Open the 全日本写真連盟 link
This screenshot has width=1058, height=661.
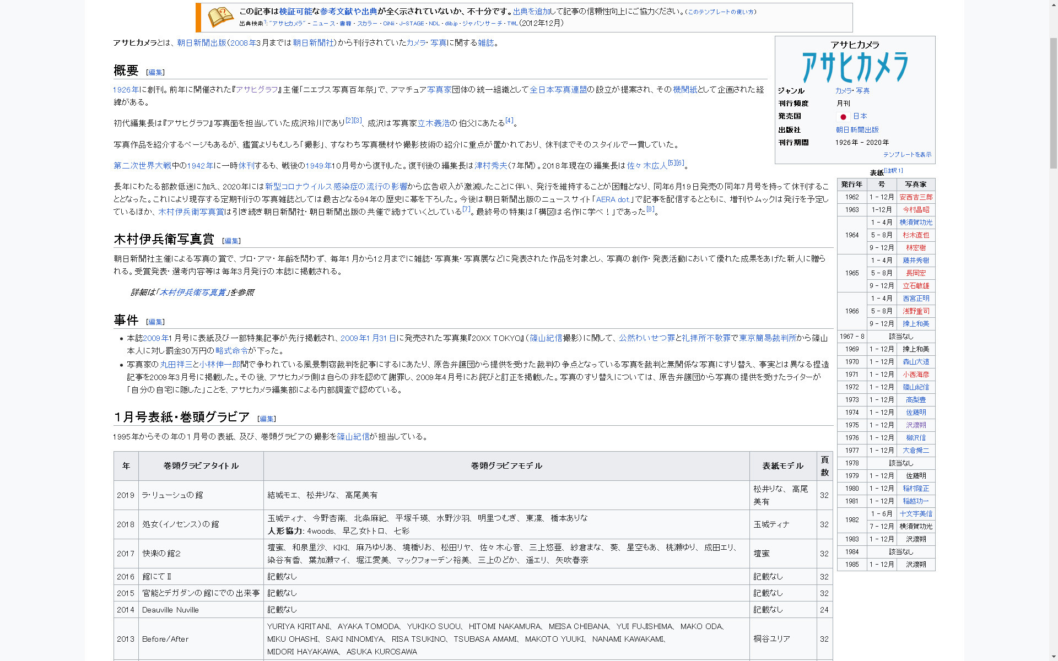pyautogui.click(x=558, y=90)
